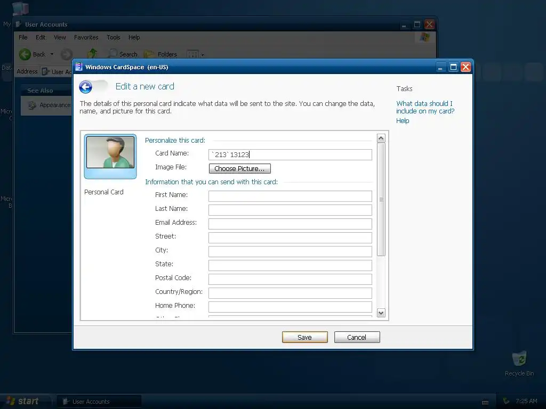Click the City text box

[x=290, y=251]
